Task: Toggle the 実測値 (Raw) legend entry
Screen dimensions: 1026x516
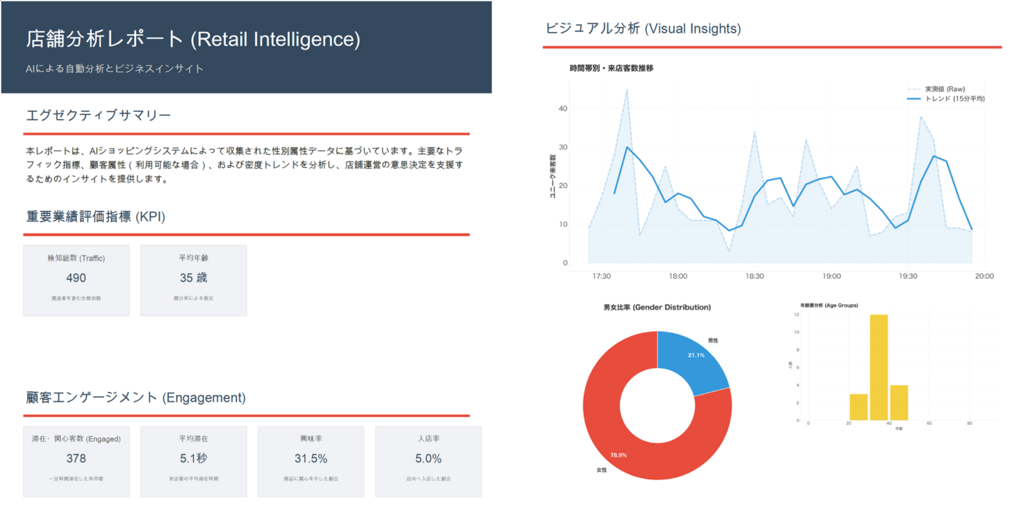Action: pyautogui.click(x=945, y=89)
